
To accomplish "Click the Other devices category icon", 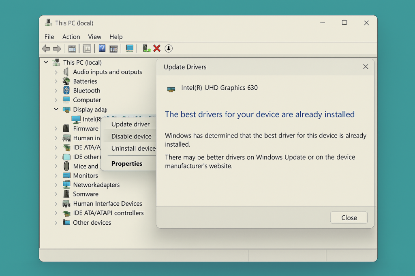I will click(x=66, y=222).
